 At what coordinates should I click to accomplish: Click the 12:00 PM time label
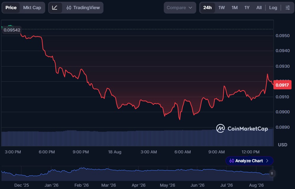pos(250,152)
